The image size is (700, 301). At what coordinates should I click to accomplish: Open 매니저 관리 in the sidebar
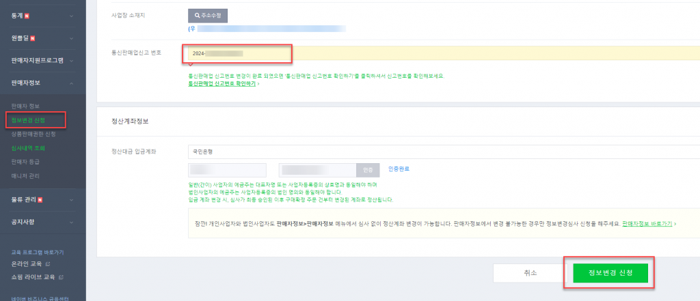25,176
